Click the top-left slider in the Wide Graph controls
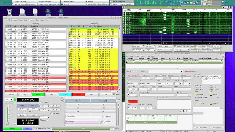This screenshot has width=235, height=132. 197,47
